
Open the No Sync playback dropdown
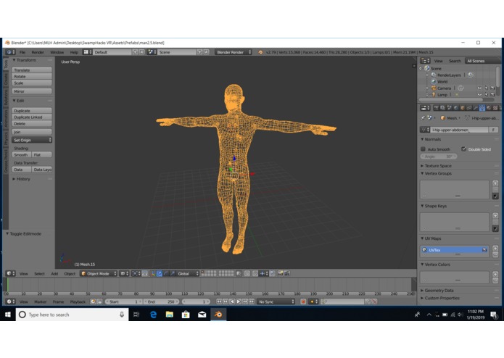click(276, 301)
